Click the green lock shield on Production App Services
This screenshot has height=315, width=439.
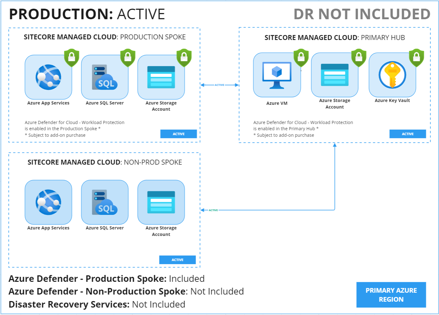[72, 58]
